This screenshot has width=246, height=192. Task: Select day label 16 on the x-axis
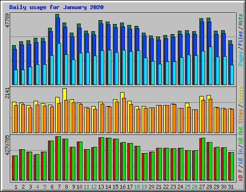pos(123,187)
